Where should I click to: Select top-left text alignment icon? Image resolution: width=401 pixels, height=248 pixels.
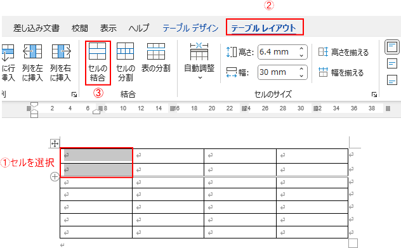(392, 47)
